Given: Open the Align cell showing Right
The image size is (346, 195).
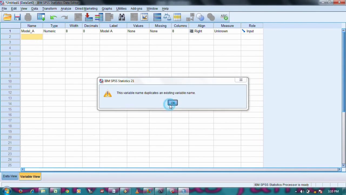Looking at the screenshot, I should (x=201, y=31).
